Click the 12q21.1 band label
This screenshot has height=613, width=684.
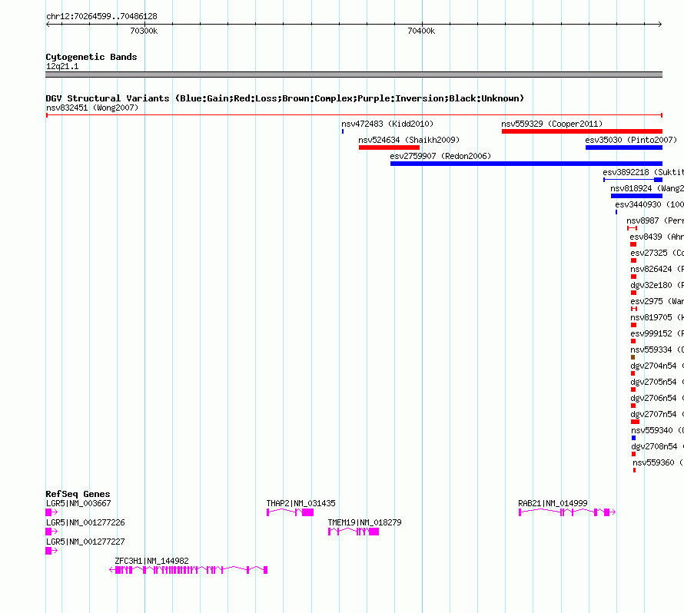[62, 66]
